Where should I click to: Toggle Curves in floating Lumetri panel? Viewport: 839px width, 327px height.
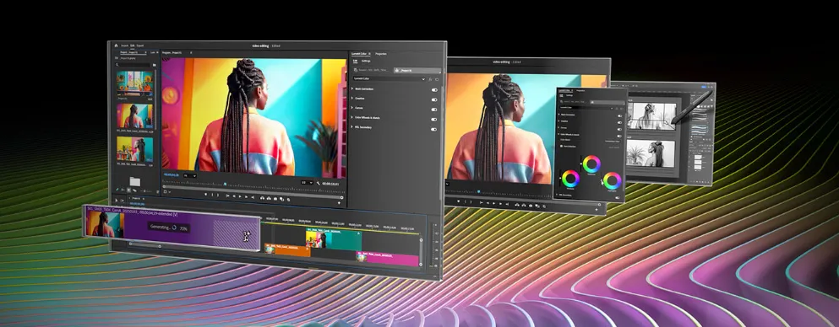click(x=619, y=129)
